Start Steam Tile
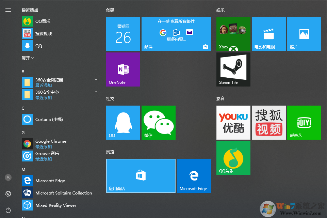This screenshot has width=327, height=218. pos(233,69)
